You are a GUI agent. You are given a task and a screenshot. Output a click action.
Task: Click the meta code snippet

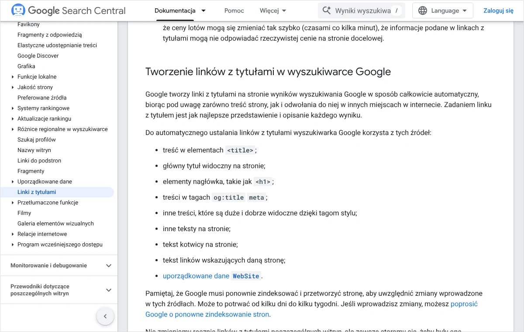(256, 197)
